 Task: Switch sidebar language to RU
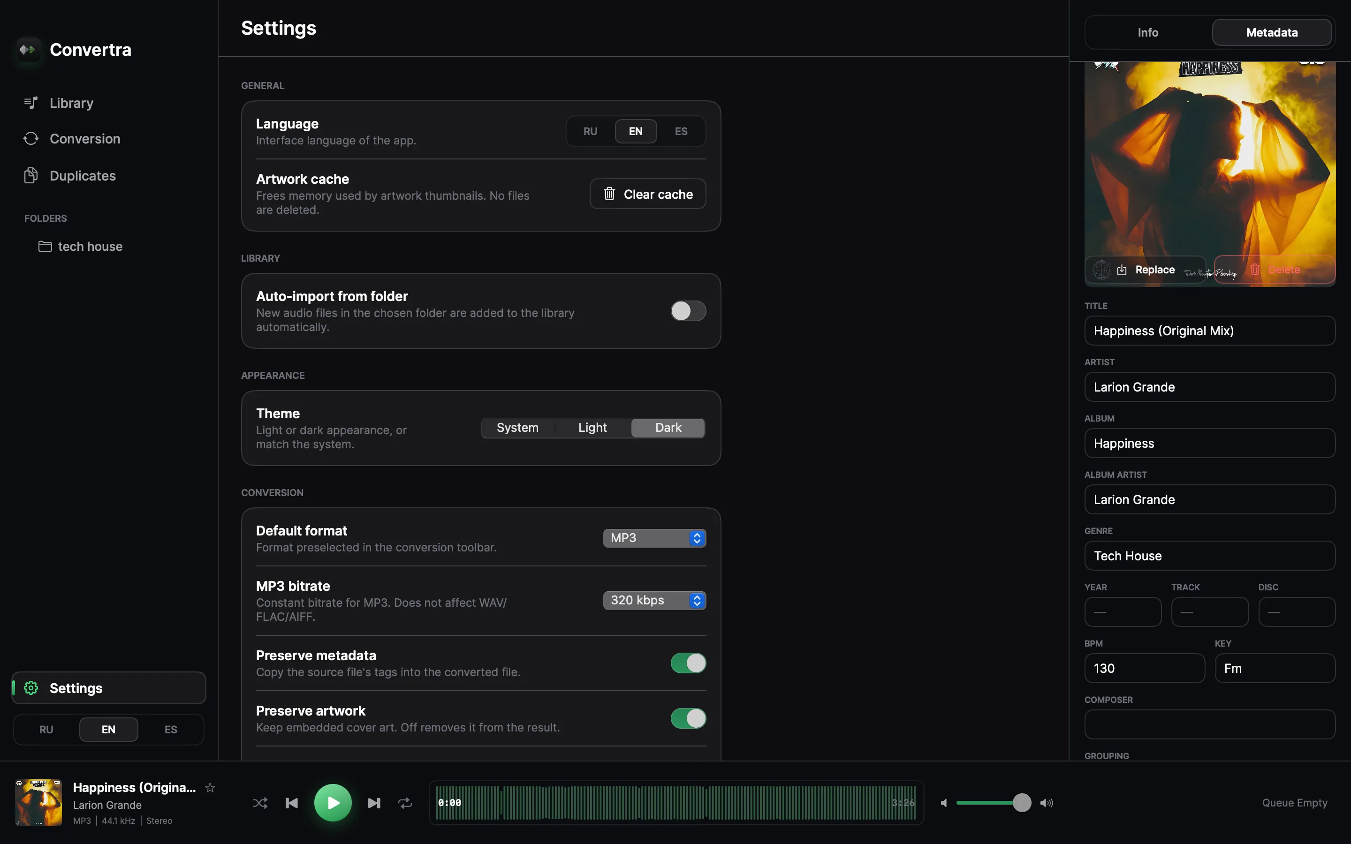(x=46, y=730)
